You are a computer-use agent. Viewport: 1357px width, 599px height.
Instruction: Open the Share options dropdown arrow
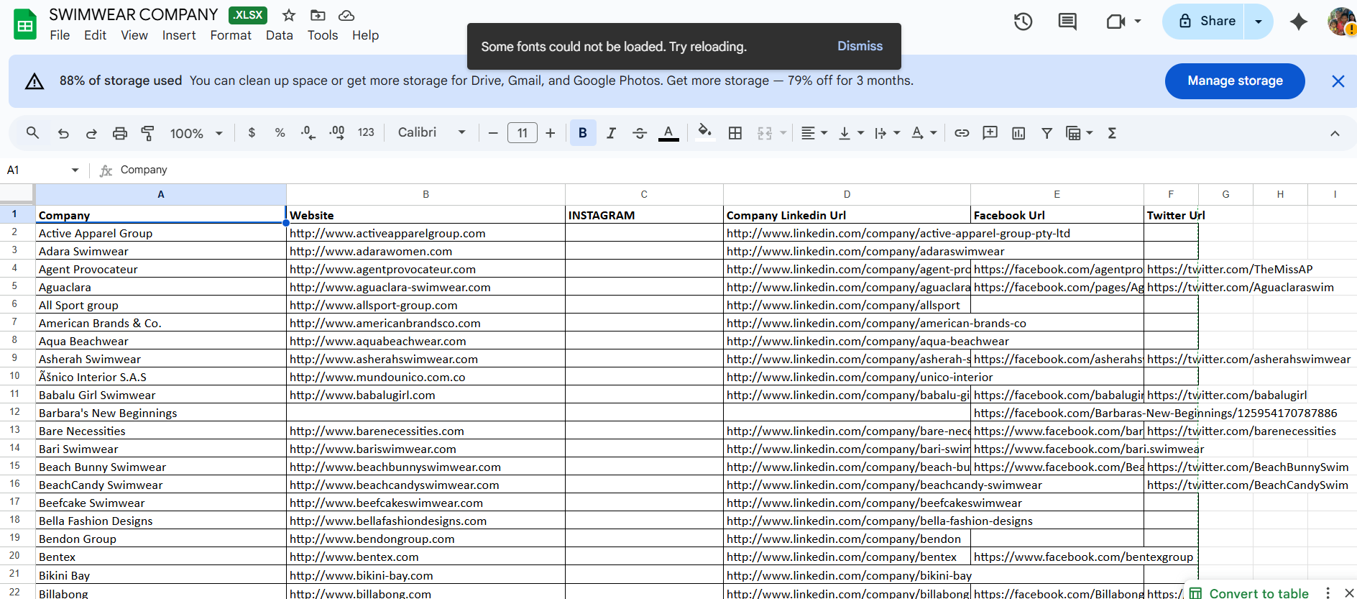click(1259, 22)
